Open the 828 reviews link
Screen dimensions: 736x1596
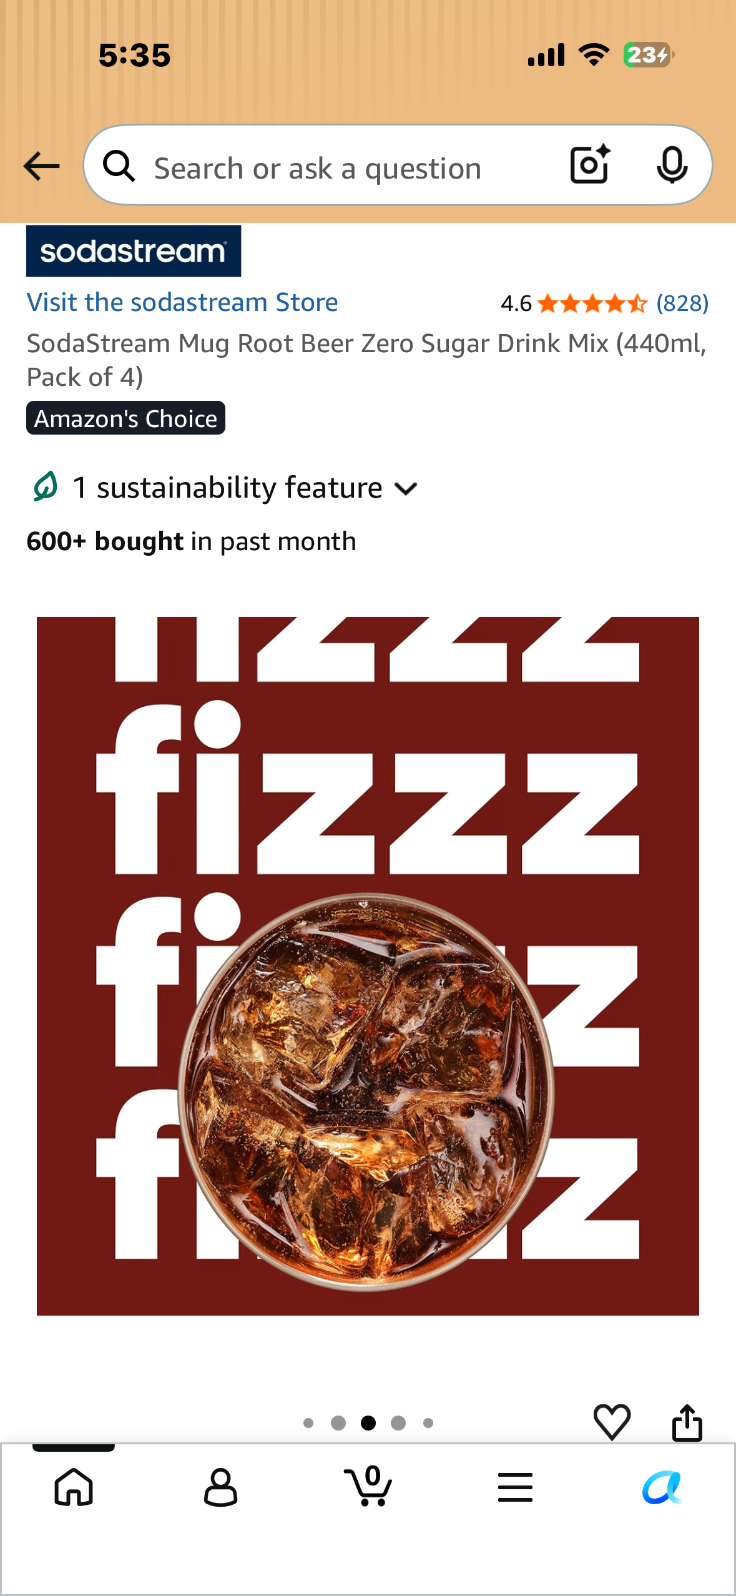tap(682, 303)
